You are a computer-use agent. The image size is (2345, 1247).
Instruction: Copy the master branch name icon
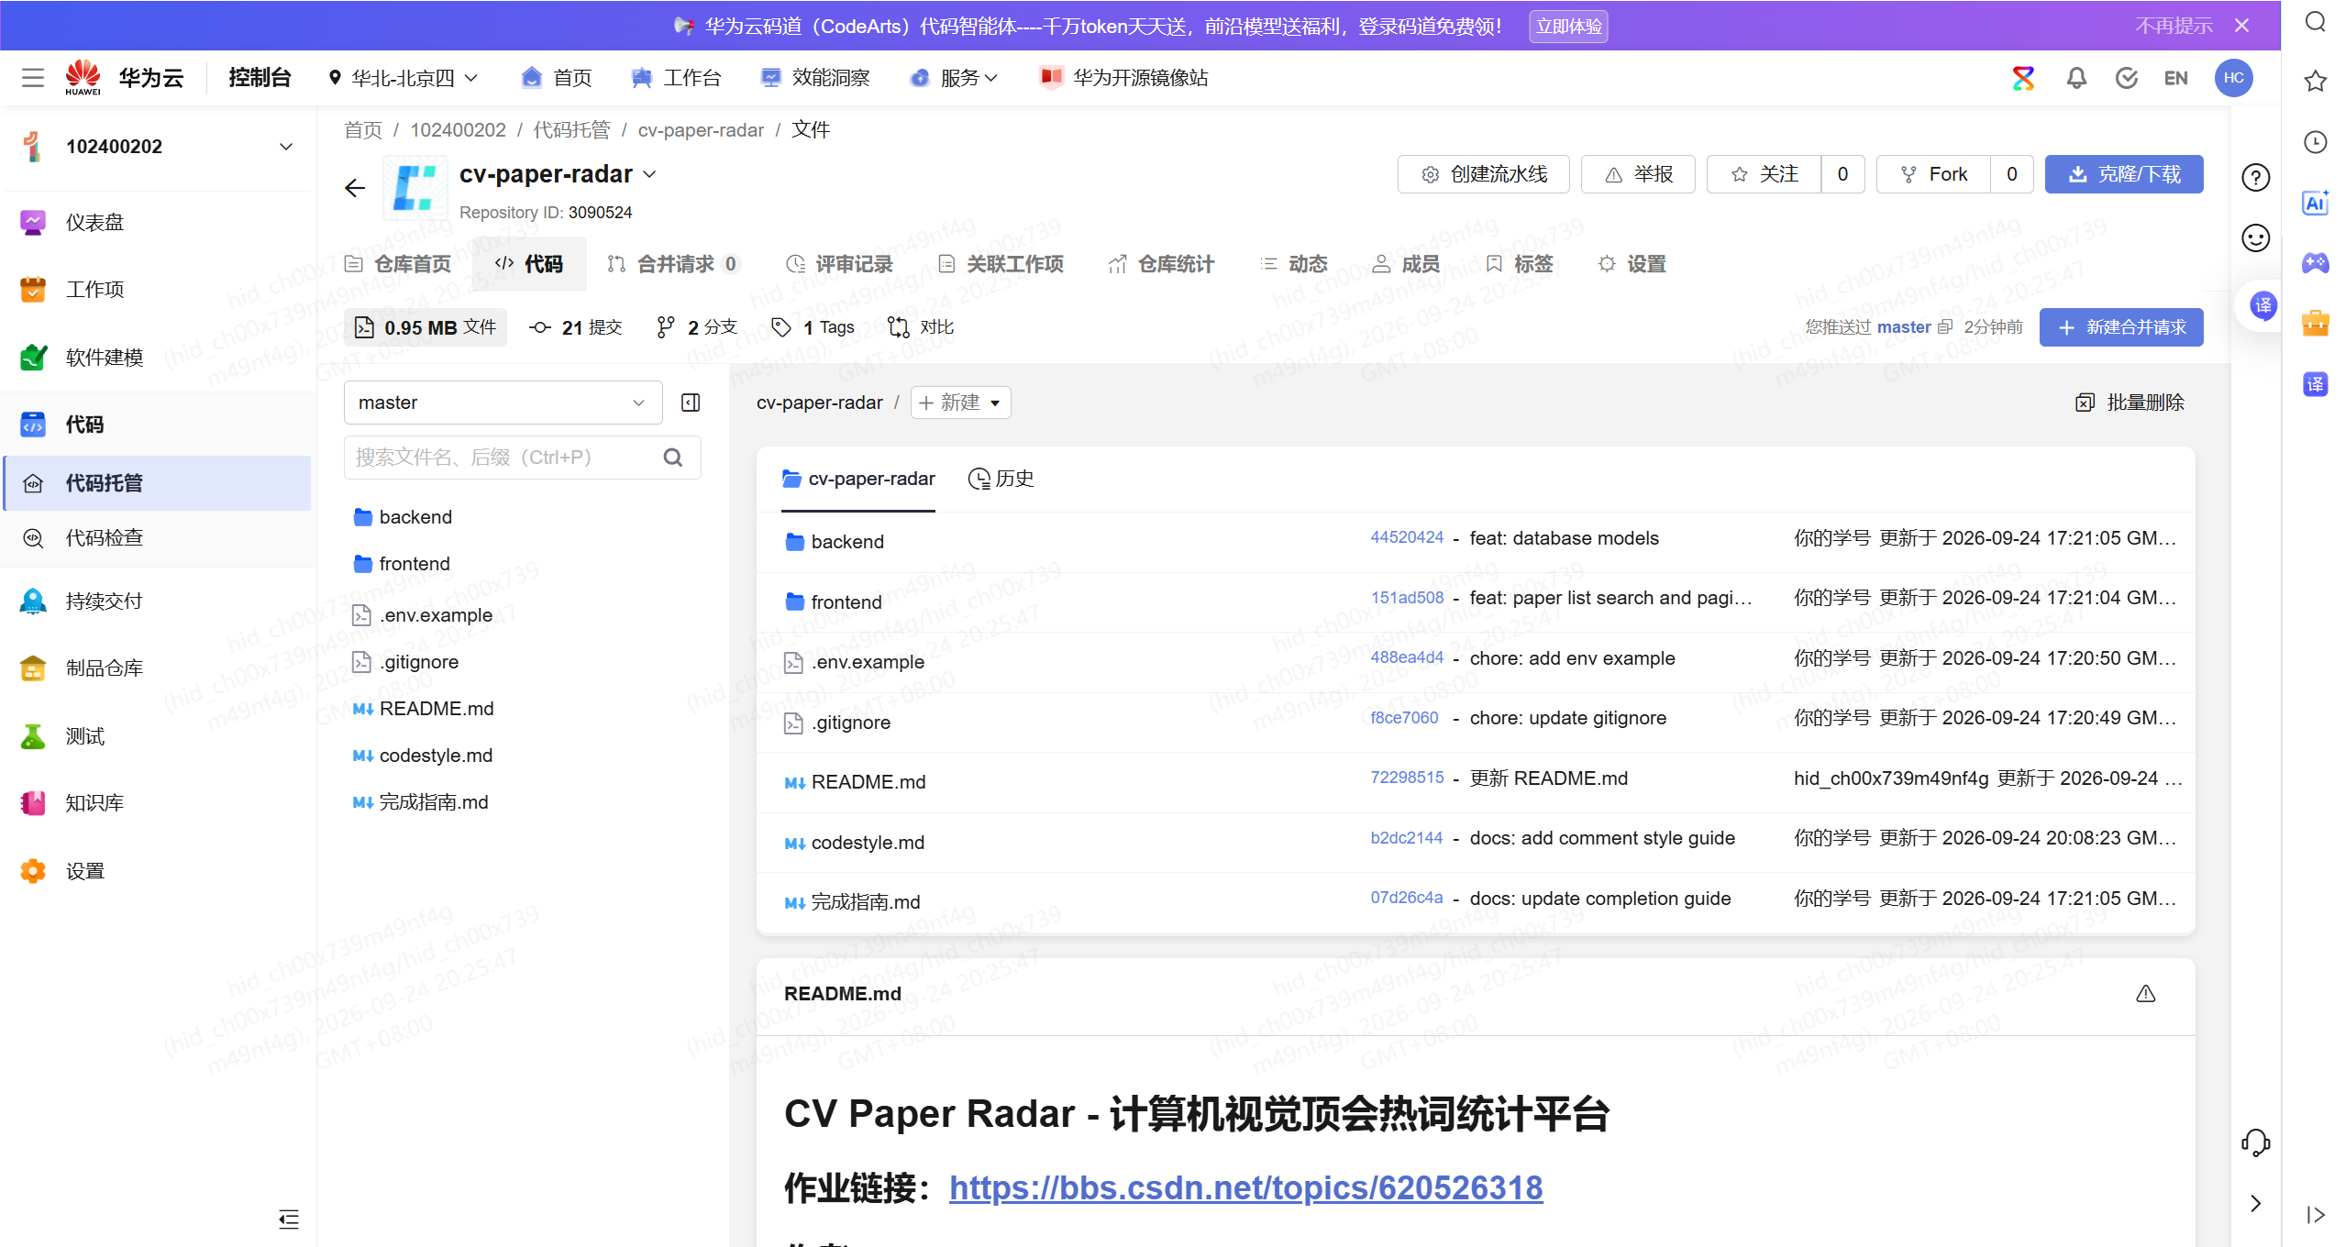(x=1945, y=327)
